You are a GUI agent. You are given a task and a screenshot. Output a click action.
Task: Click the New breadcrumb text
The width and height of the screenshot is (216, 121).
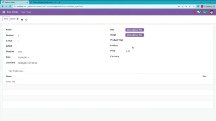coord(13,19)
